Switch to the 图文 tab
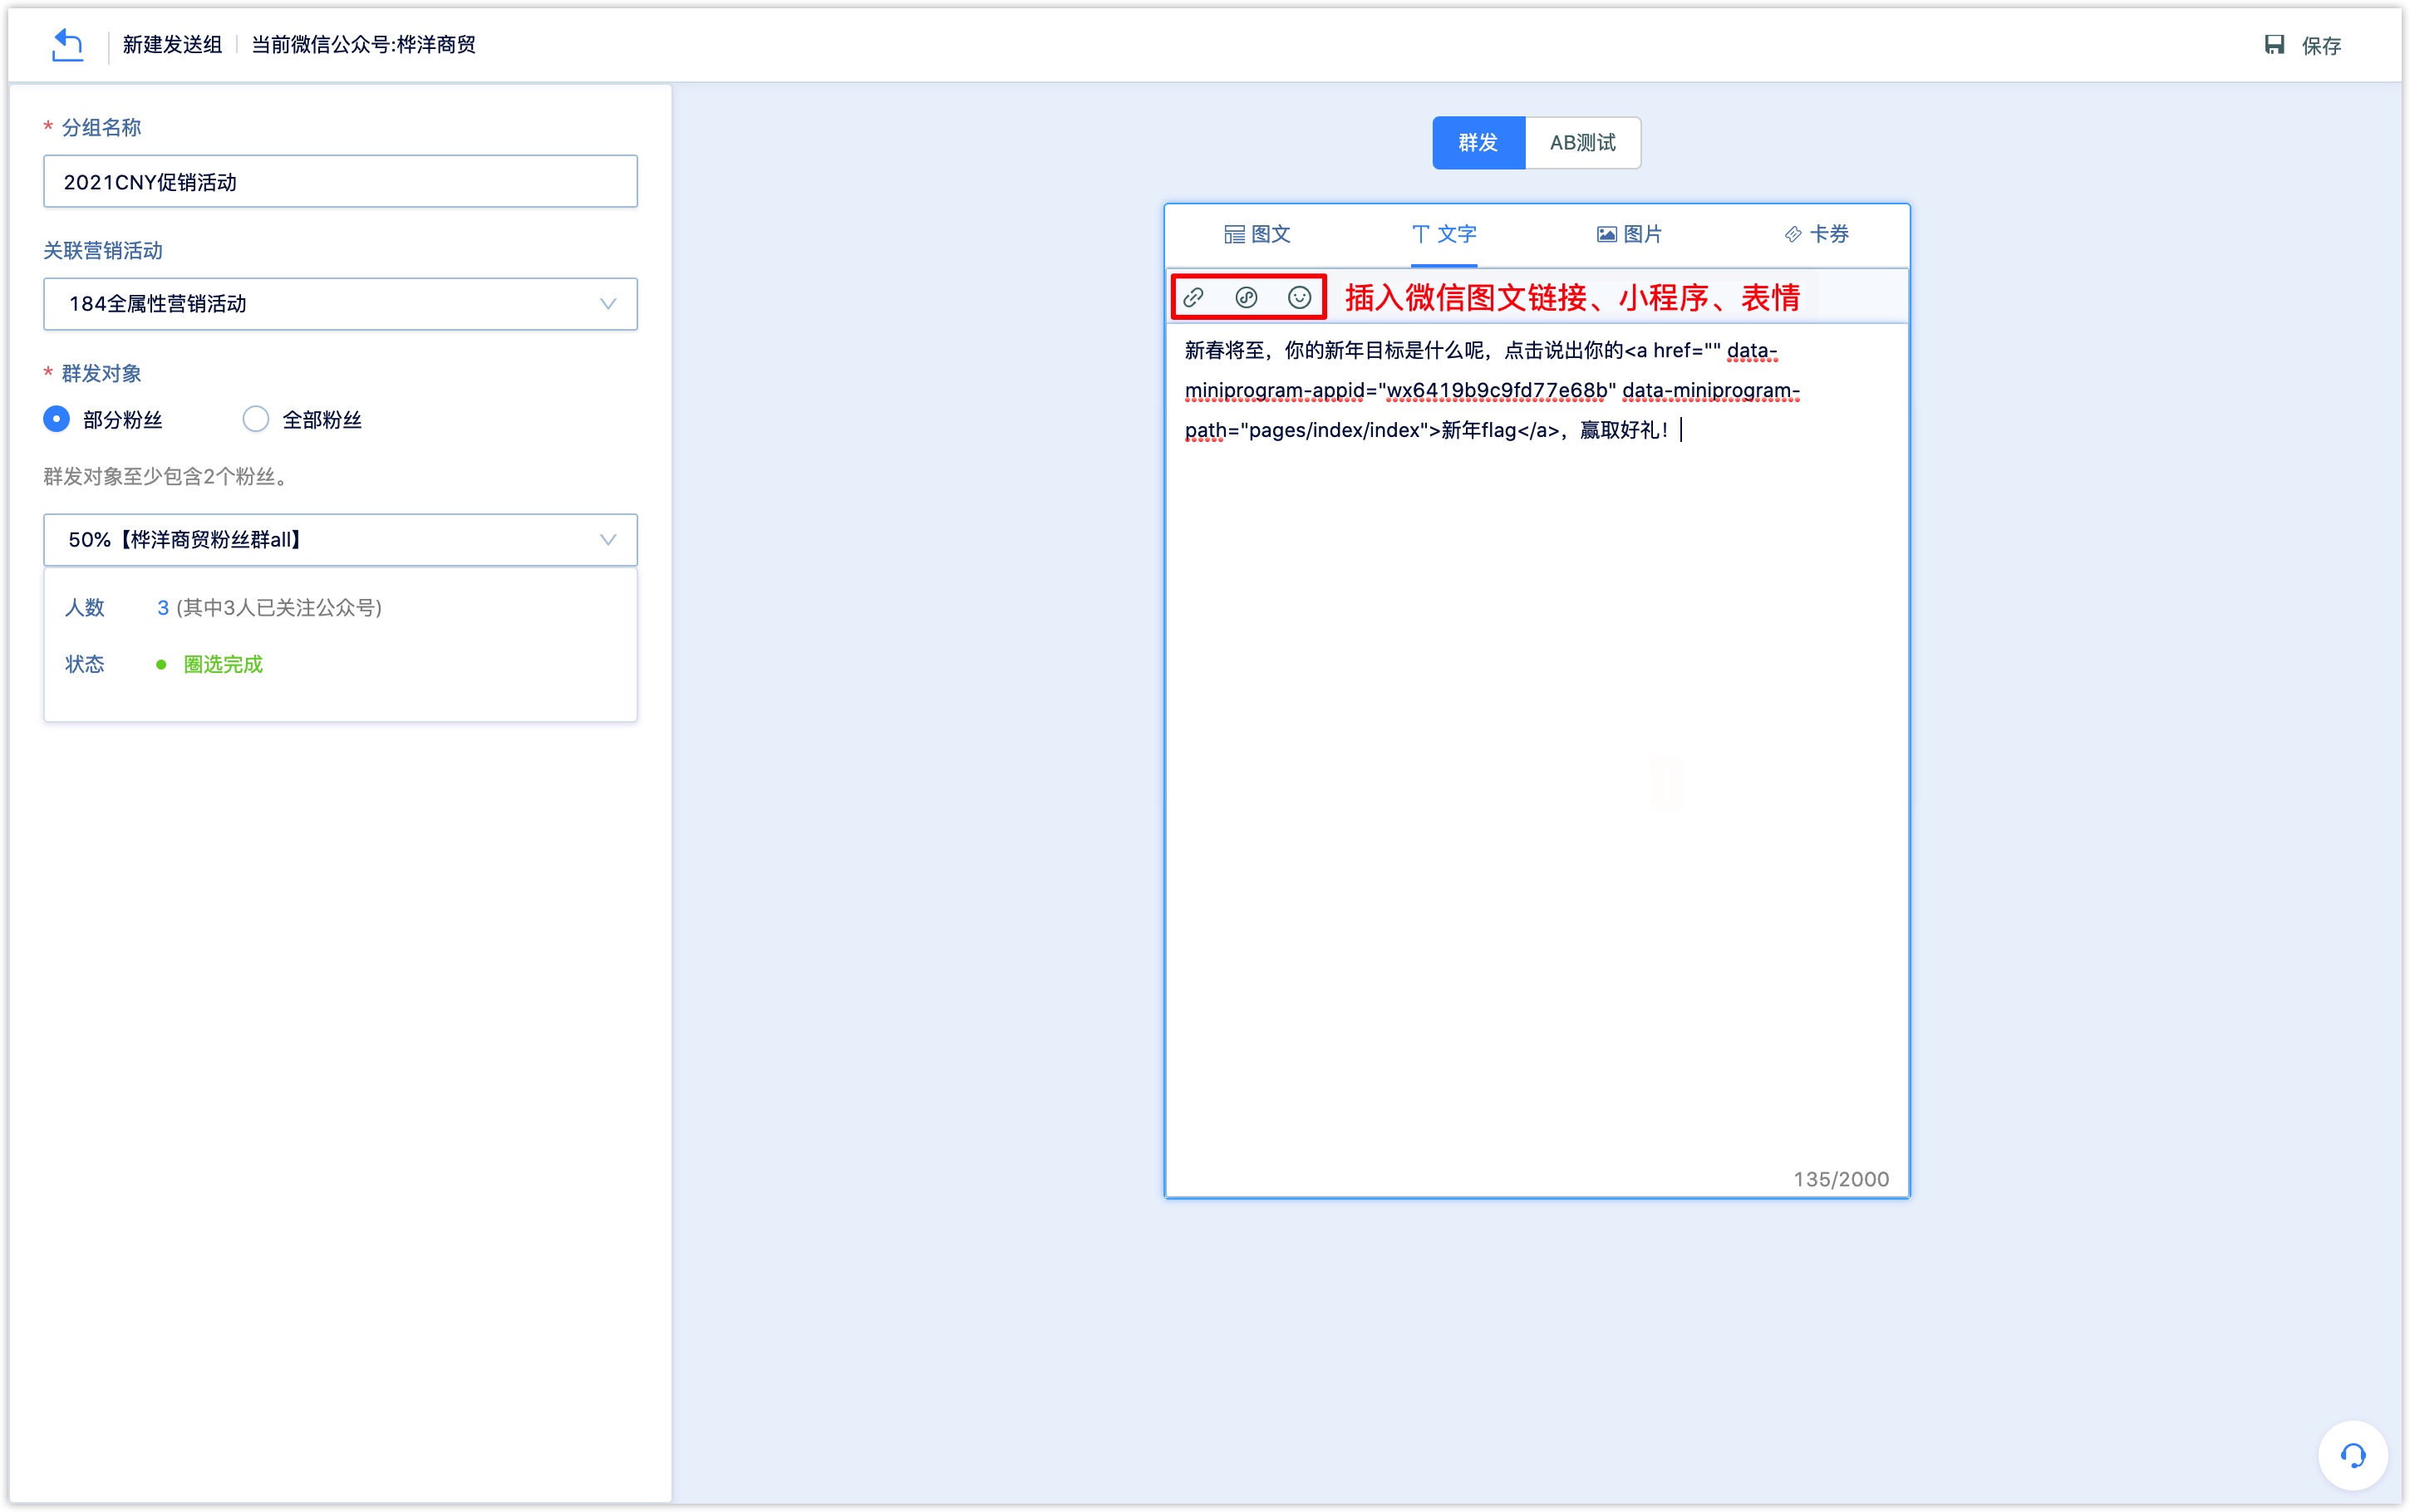This screenshot has width=2410, height=1512. pos(1257,234)
